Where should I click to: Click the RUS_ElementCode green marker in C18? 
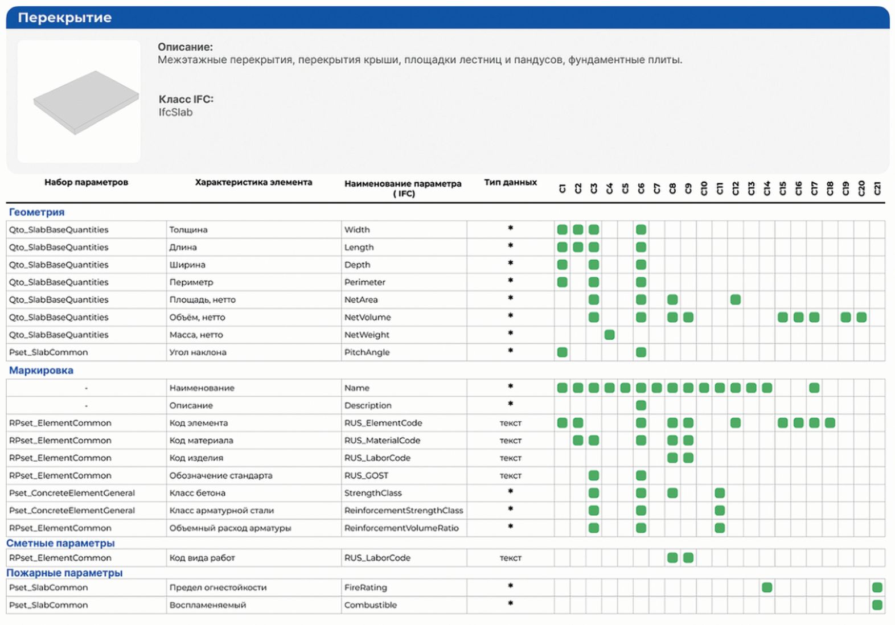click(x=830, y=423)
